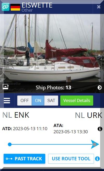Close the EISWETTE vessel panel
Screen dimensions: 104x171
click(x=99, y=7)
